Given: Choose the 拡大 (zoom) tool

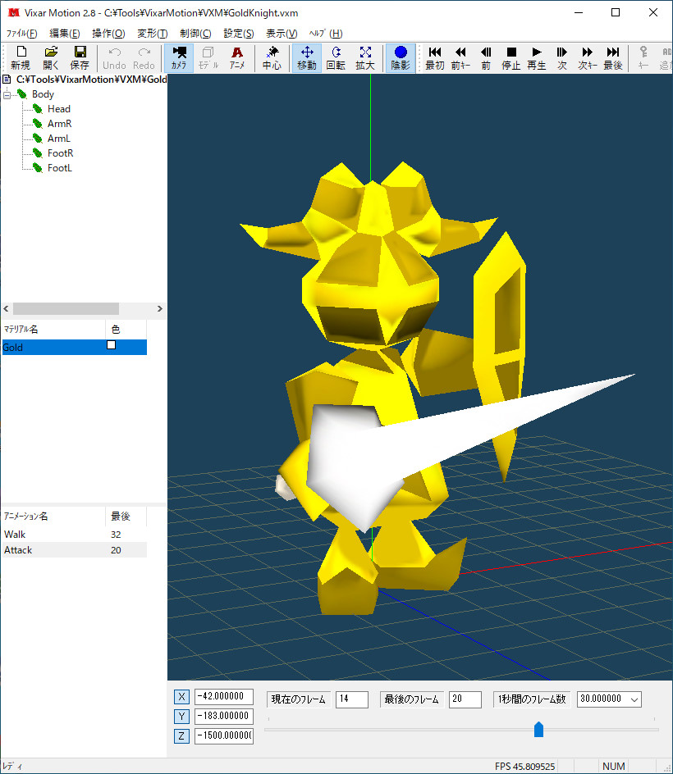Looking at the screenshot, I should click(x=365, y=58).
